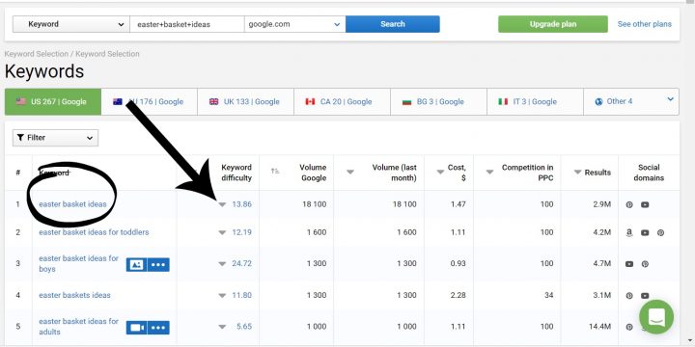Image resolution: width=695 pixels, height=347 pixels.
Task: Open the Pinterest icon in the 'for boys' row
Action: point(645,264)
